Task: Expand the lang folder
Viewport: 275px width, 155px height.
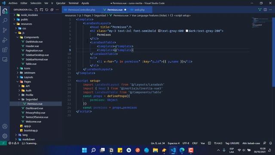Action: tap(16, 135)
